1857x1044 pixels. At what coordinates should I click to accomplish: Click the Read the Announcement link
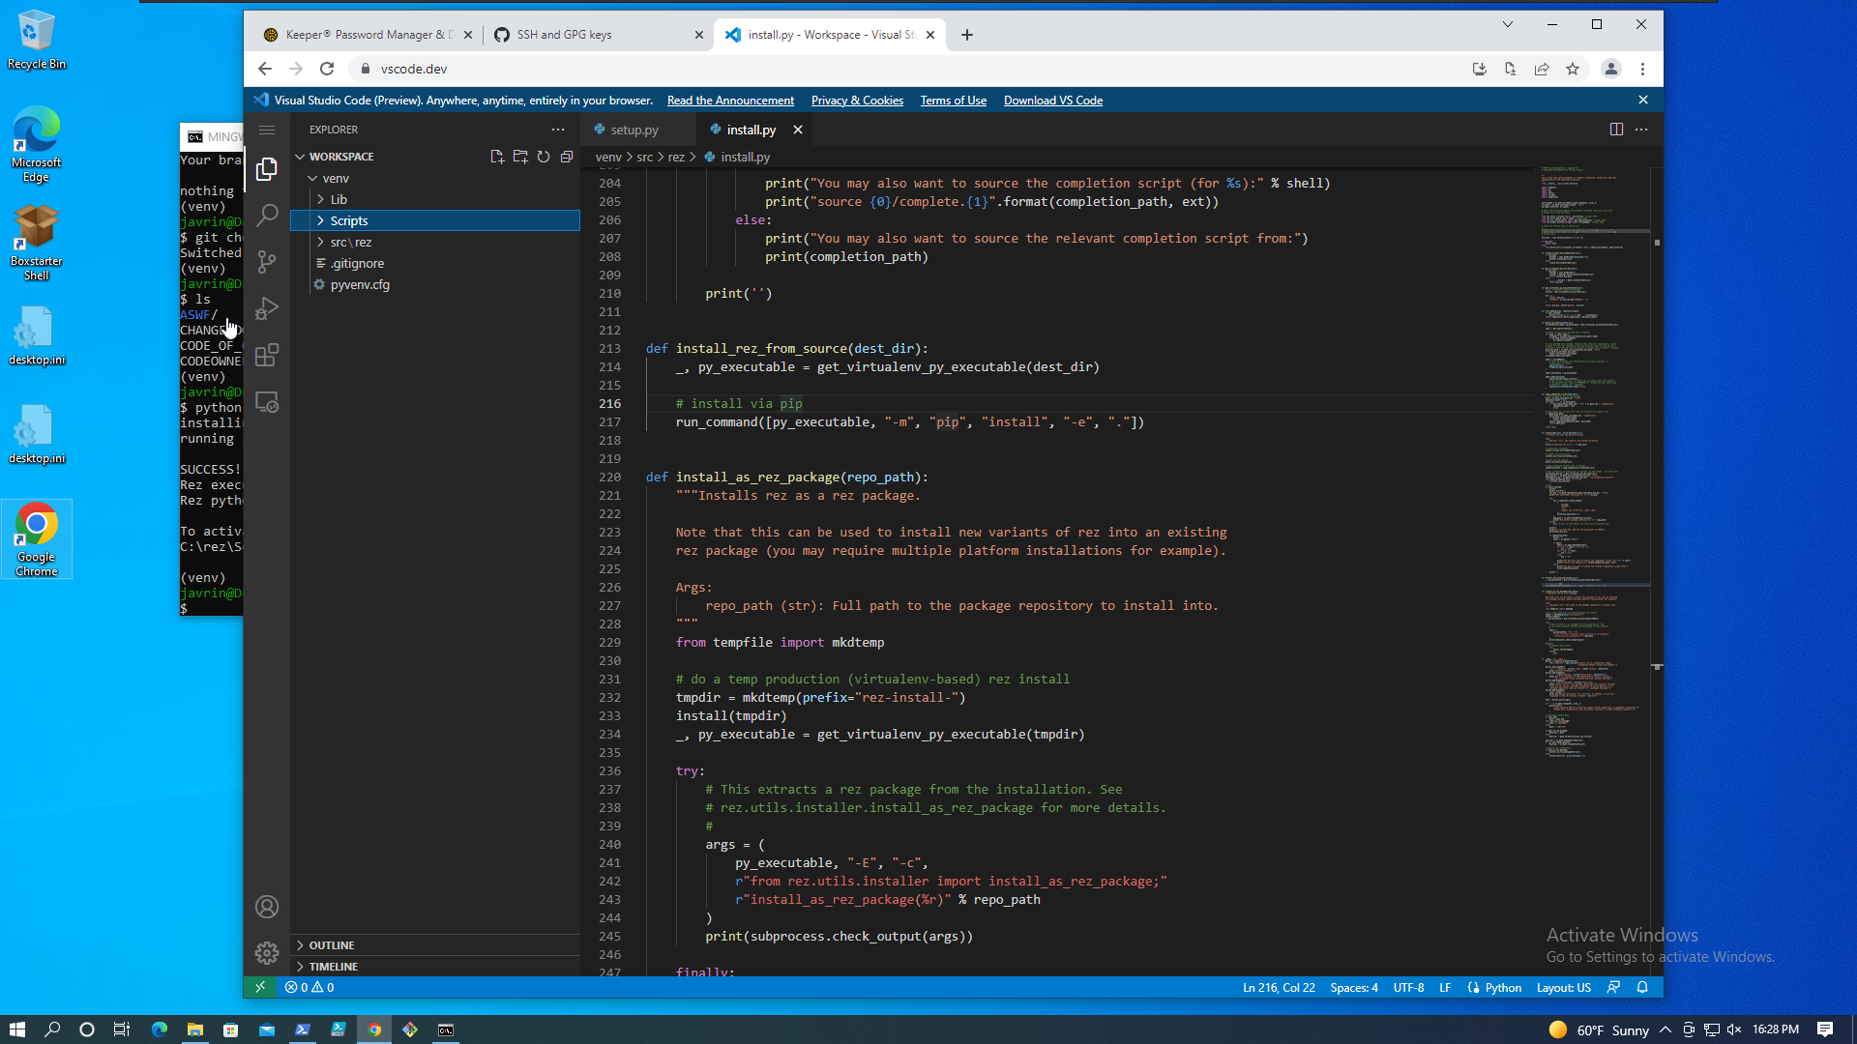(x=730, y=101)
